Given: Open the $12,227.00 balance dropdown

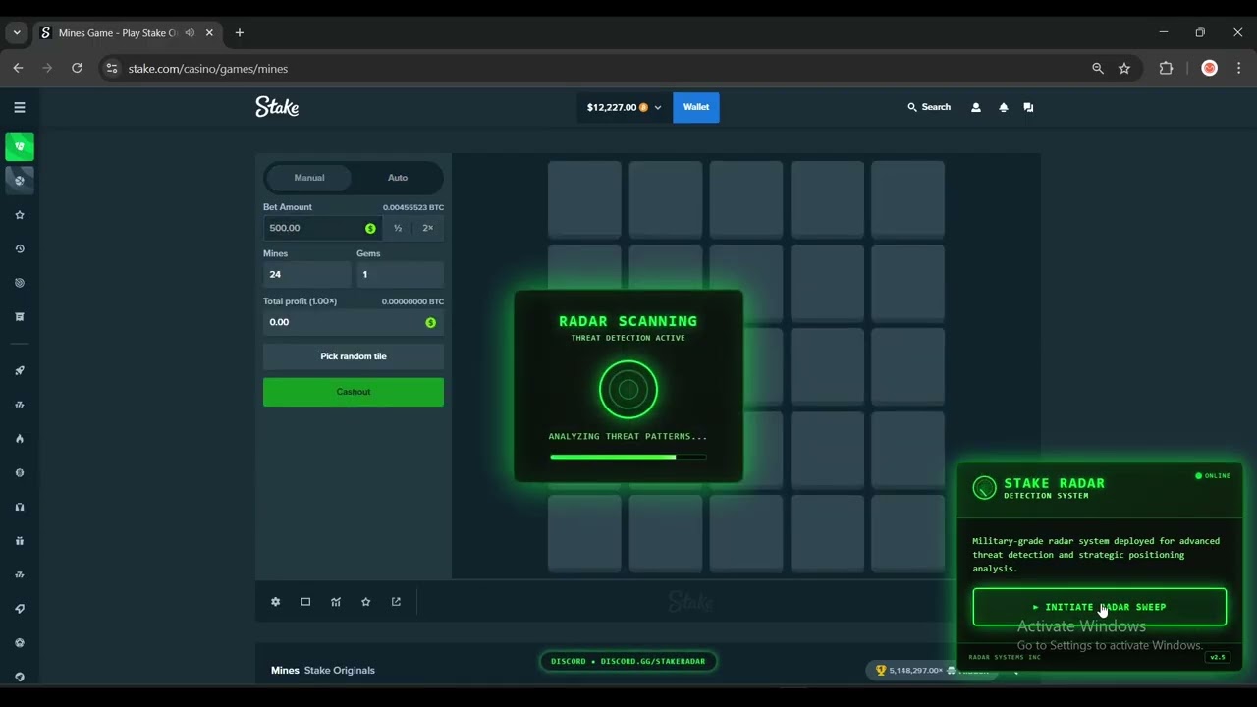Looking at the screenshot, I should tap(624, 107).
